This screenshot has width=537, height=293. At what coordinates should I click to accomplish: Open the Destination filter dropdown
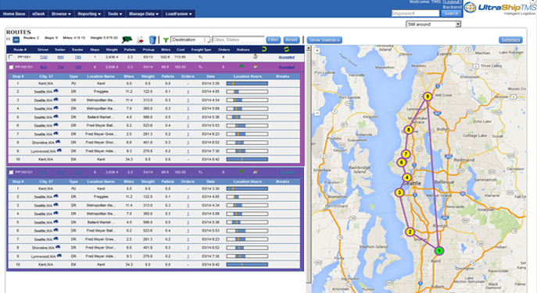[x=191, y=40]
